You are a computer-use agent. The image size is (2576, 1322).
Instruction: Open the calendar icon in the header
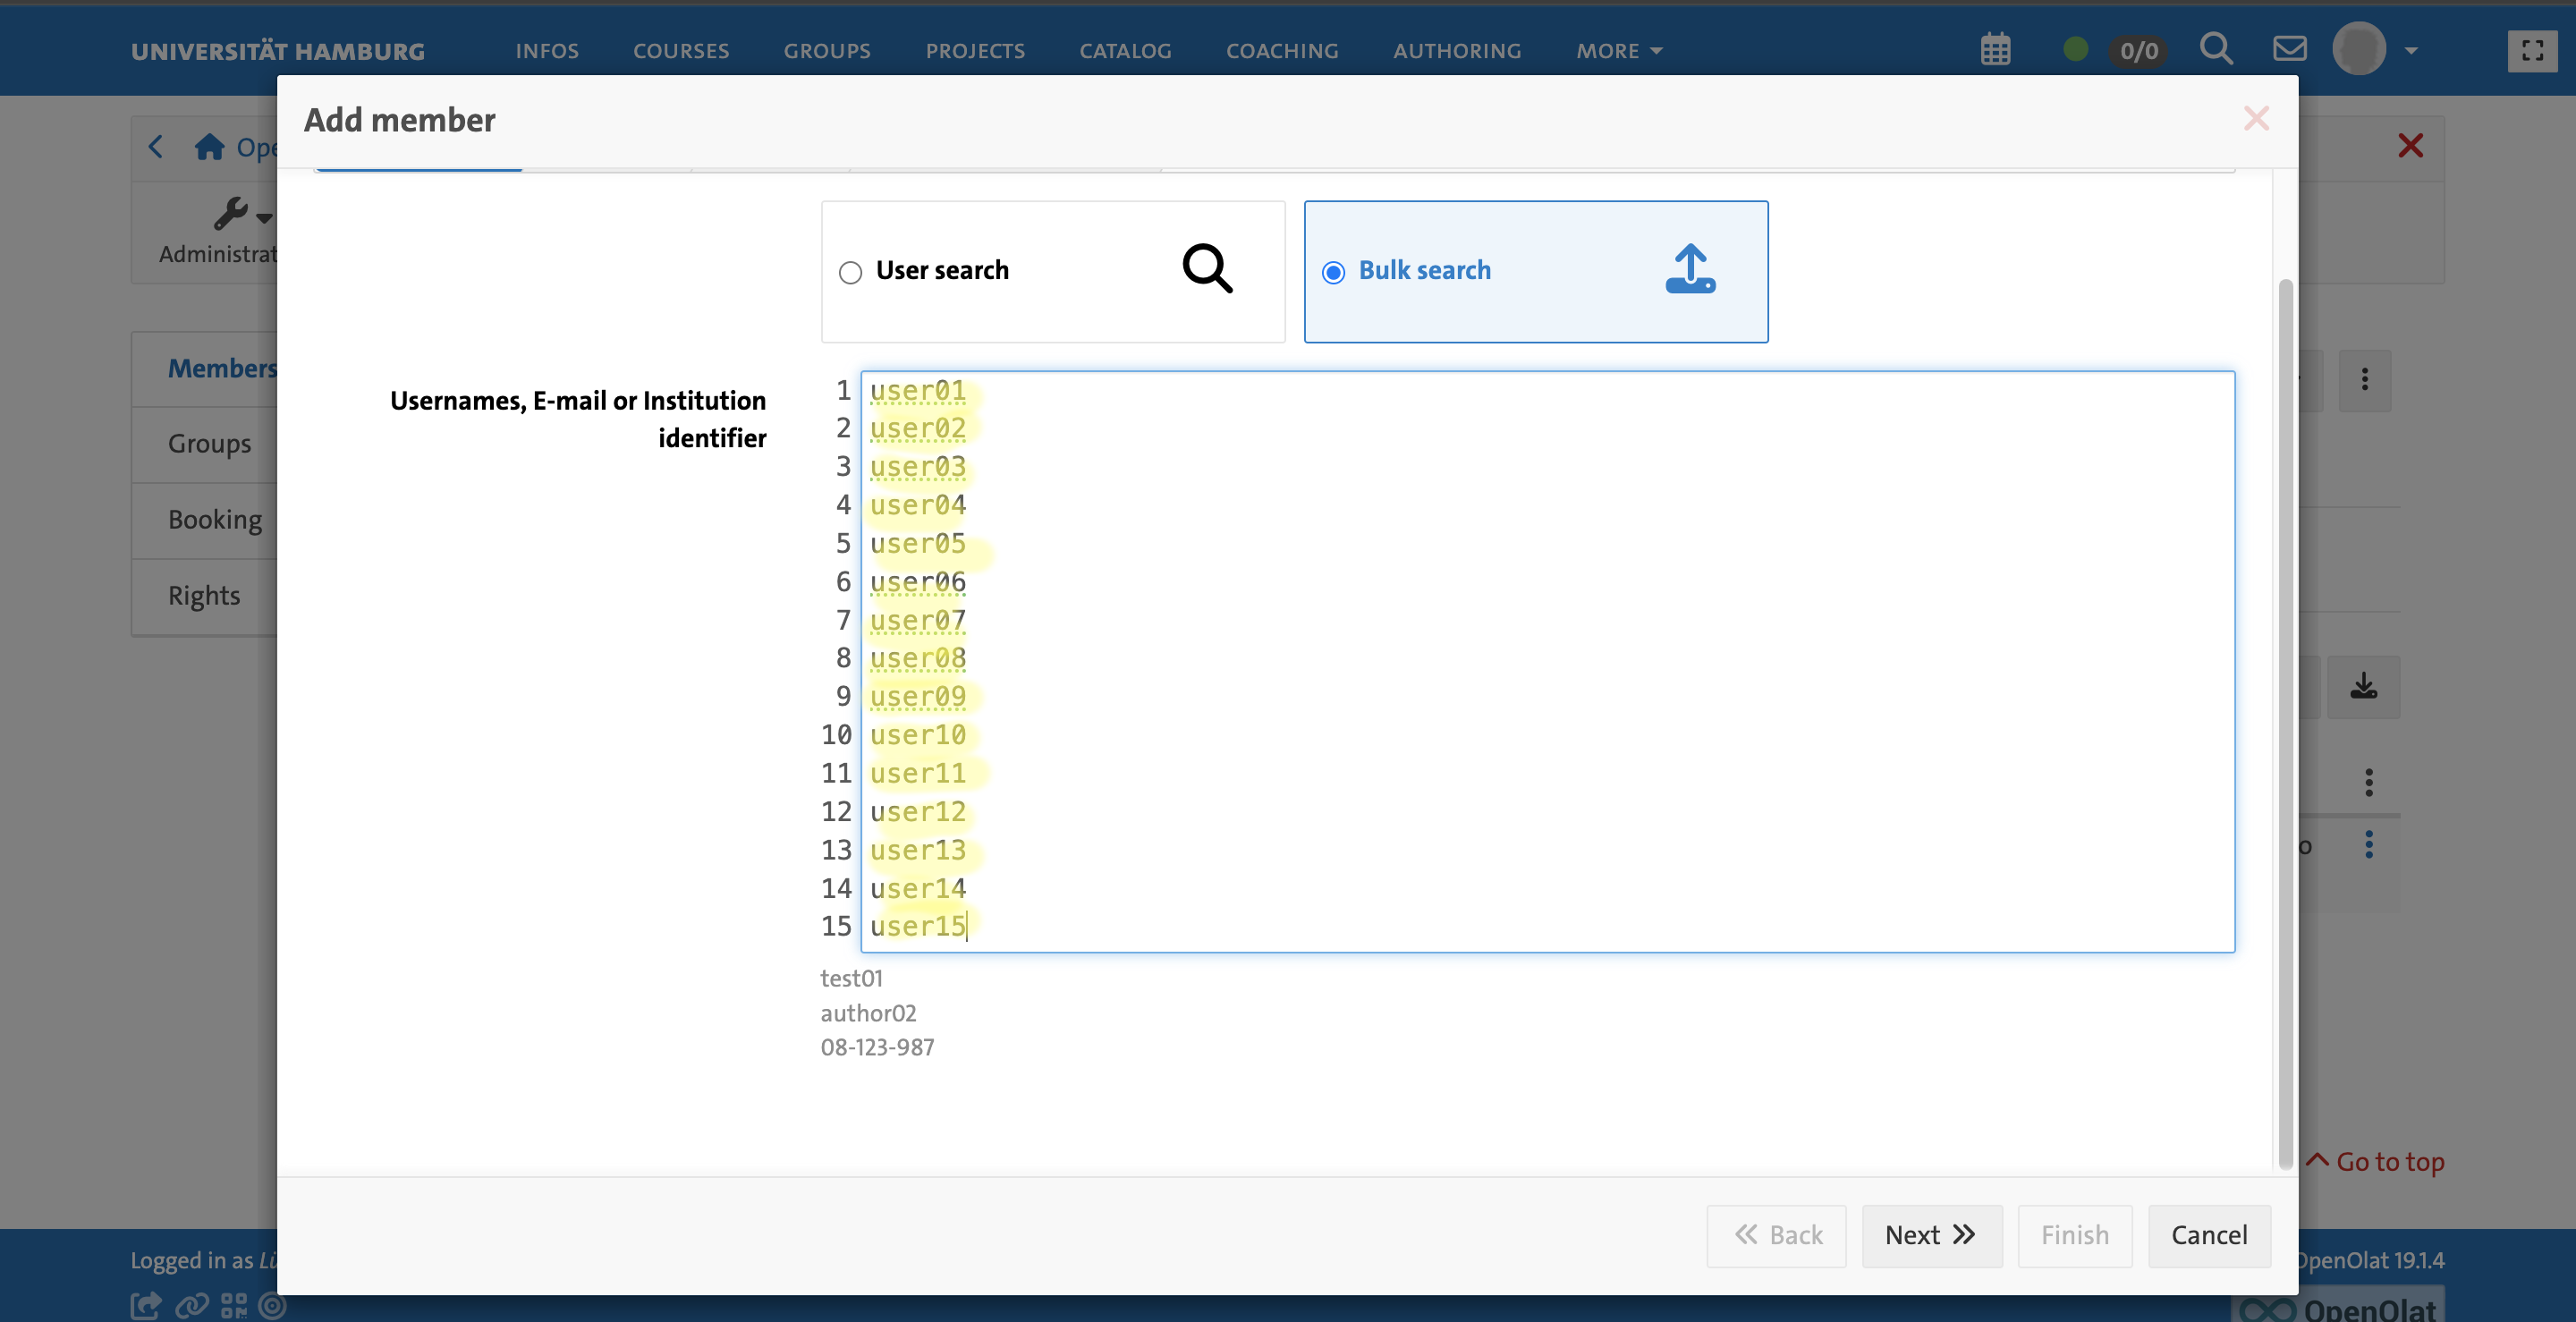(x=1995, y=49)
